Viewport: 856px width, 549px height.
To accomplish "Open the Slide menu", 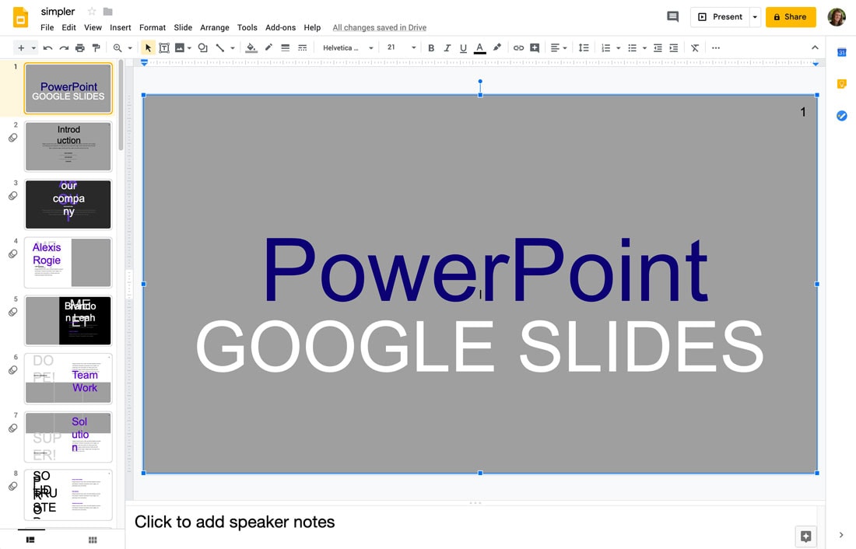I will (183, 27).
